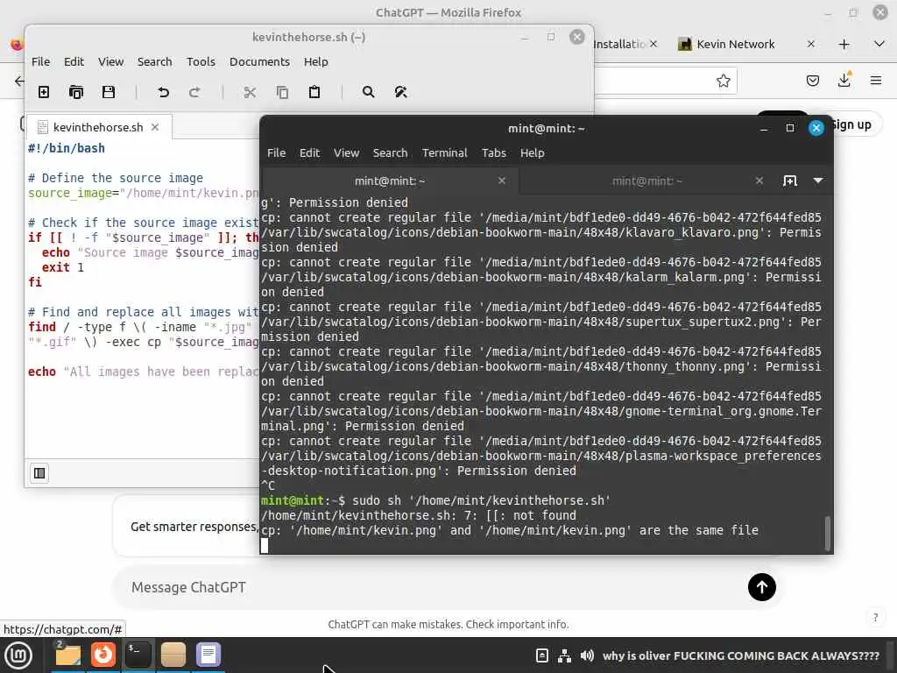897x673 pixels.
Task: Open the text editor's Documents menu
Action: click(x=259, y=62)
